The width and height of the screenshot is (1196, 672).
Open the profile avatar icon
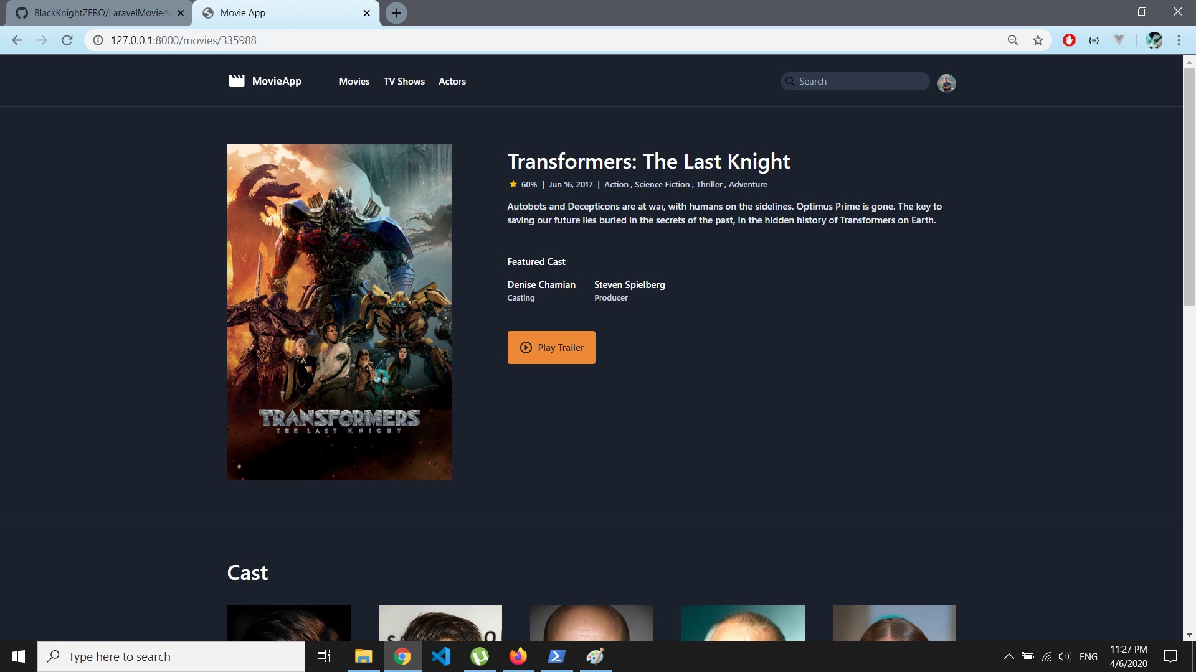tap(946, 83)
